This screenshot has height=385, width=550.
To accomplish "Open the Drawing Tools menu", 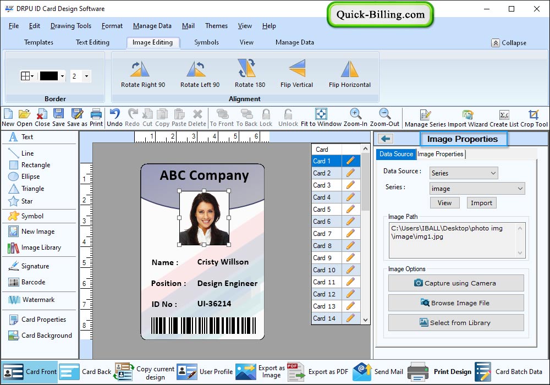I will [x=71, y=26].
